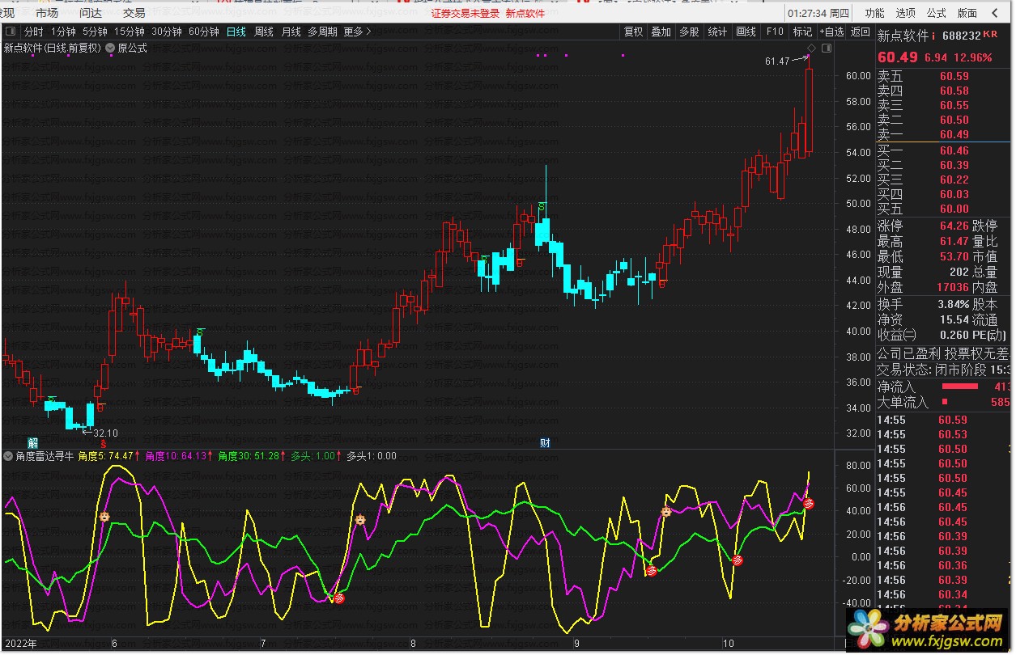Open the dropdown circle beside 新点软件(日线 前复权)
The width and height of the screenshot is (1016, 655).
click(x=110, y=48)
